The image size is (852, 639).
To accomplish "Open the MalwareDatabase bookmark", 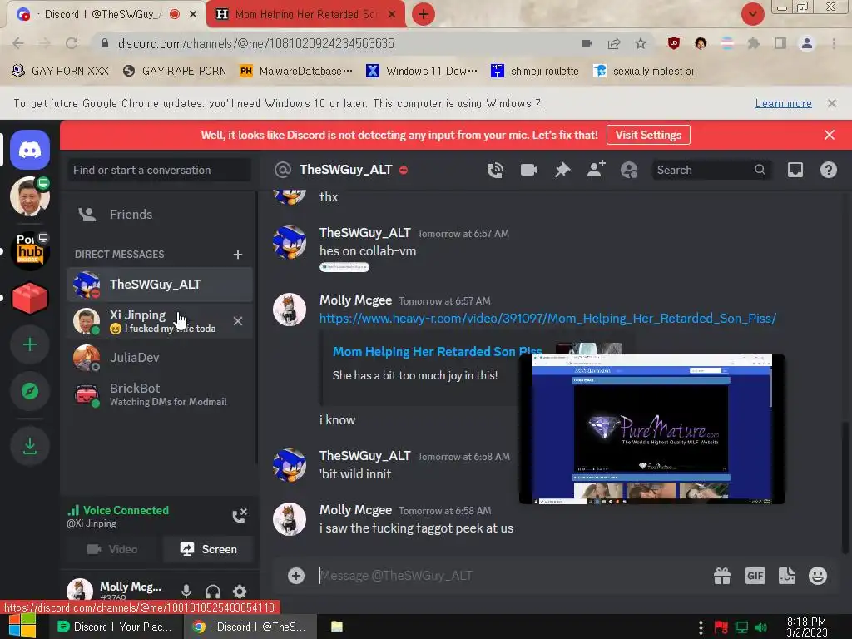I will click(297, 72).
